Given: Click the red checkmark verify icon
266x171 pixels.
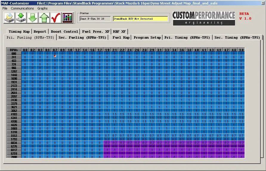Looking at the screenshot, I should click(x=56, y=18).
